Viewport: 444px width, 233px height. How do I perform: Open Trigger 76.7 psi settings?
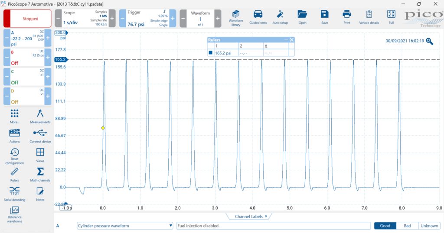(x=147, y=18)
